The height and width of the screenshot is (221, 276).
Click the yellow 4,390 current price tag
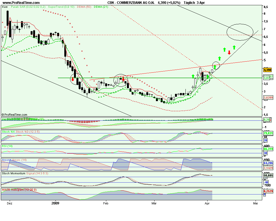point(267,70)
